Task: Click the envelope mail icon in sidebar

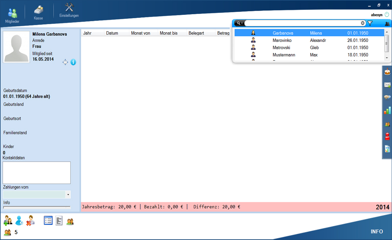Action: click(x=387, y=85)
